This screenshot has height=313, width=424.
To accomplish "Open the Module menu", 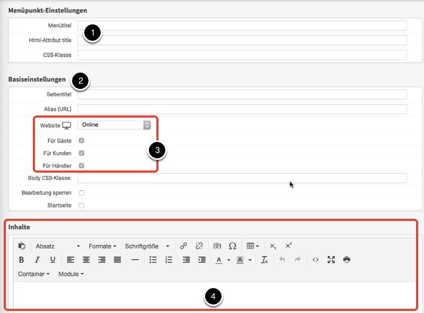I will point(70,274).
